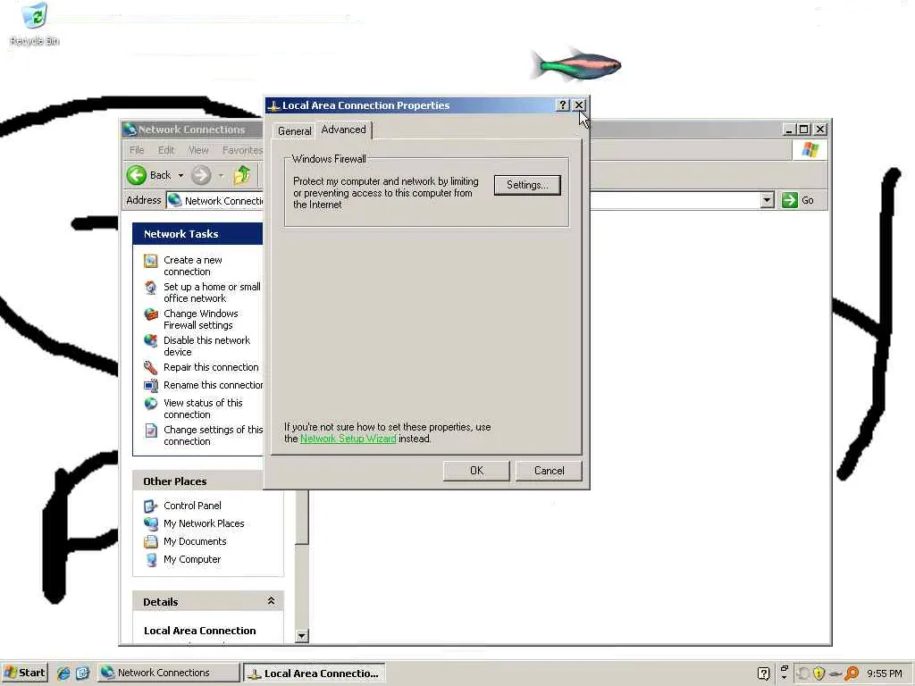Image resolution: width=915 pixels, height=686 pixels.
Task: Click the help question mark tray icon
Action: [x=763, y=673]
